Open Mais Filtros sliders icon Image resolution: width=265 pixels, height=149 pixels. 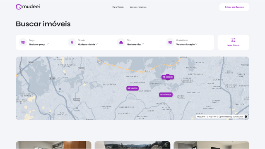pos(234,40)
